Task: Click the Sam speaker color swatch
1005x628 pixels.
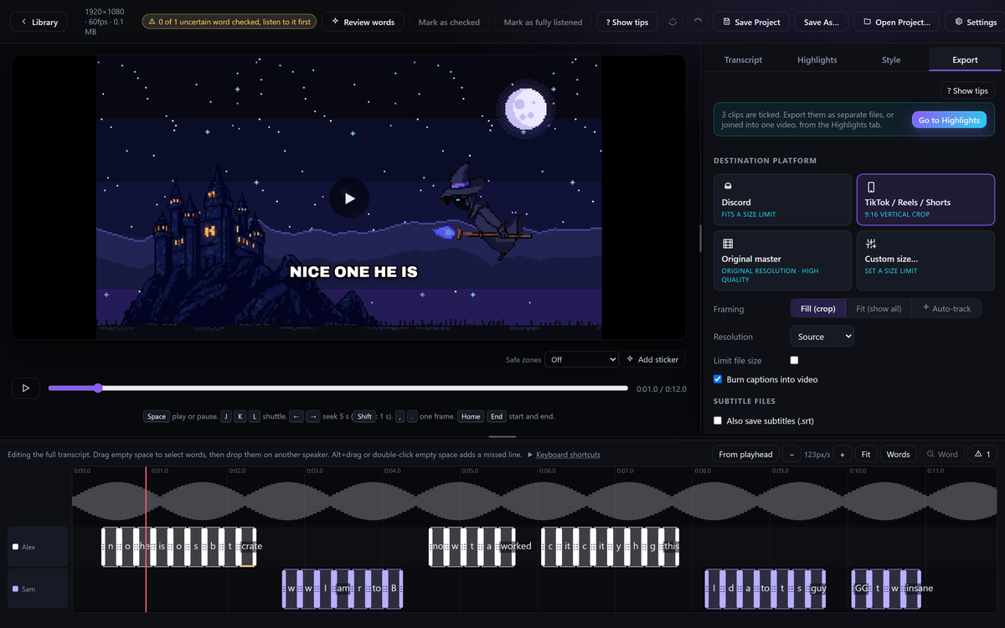Action: point(15,589)
